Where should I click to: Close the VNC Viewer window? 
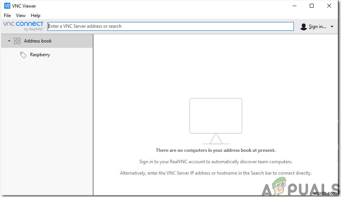(329, 6)
